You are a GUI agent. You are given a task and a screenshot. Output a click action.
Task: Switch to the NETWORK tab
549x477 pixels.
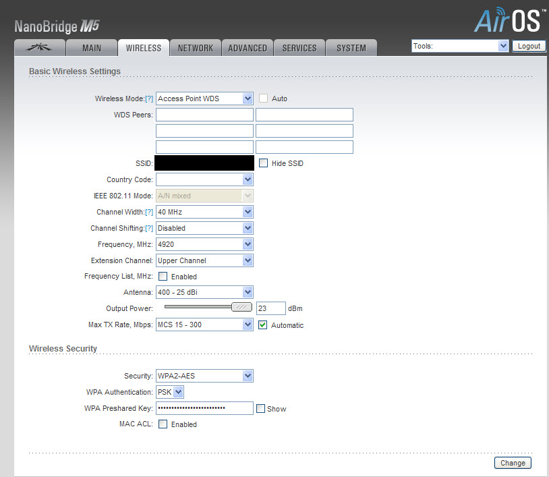click(196, 48)
